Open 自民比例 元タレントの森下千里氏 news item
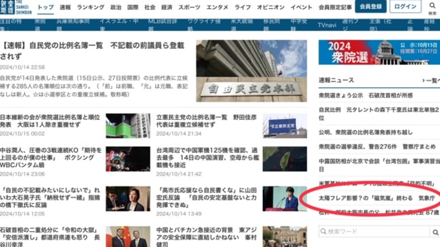The width and height of the screenshot is (440, 247). tap(379, 114)
